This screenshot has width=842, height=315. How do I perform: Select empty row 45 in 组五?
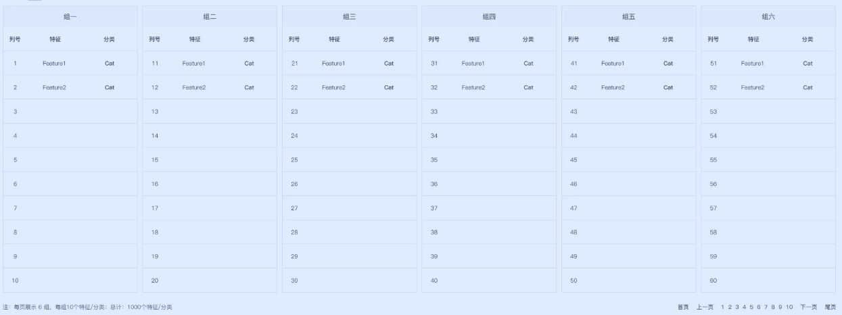click(629, 160)
